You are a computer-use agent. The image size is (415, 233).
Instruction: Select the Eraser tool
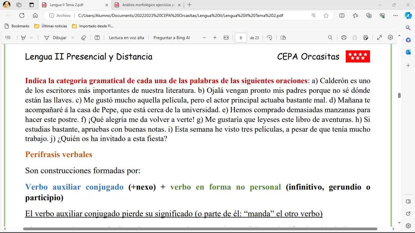click(x=84, y=38)
